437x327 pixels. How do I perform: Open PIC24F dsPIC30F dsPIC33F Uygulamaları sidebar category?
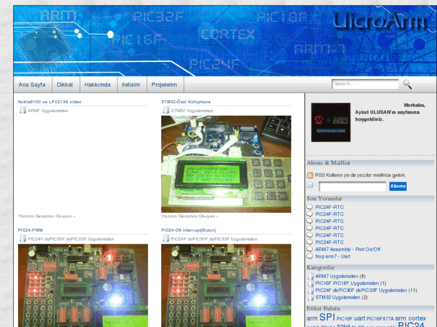pyautogui.click(x=361, y=290)
